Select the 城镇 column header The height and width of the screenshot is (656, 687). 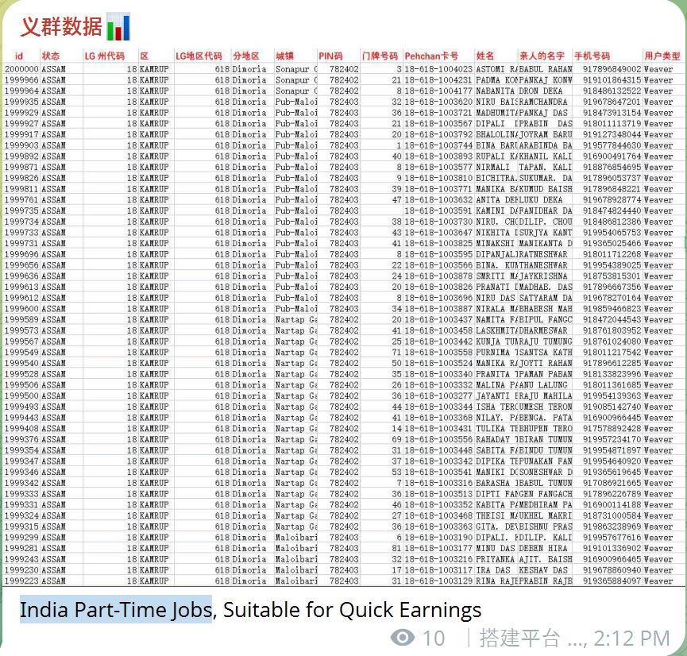[x=285, y=56]
